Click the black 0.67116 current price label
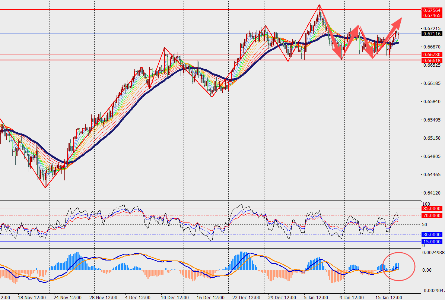The width and height of the screenshot is (445, 300). (x=432, y=34)
